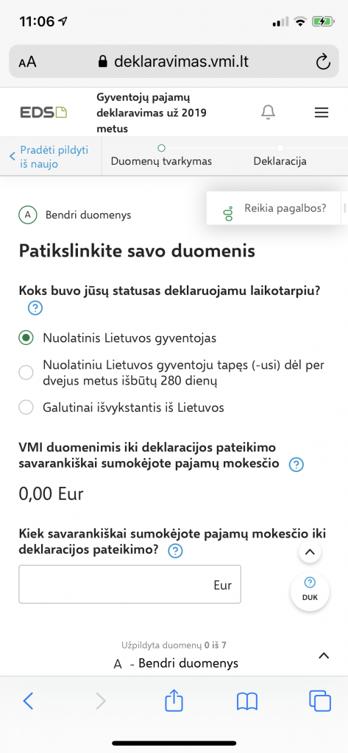Image resolution: width=348 pixels, height=753 pixels.
Task: Tap the round scroll-to-top chevron button
Action: (x=310, y=552)
